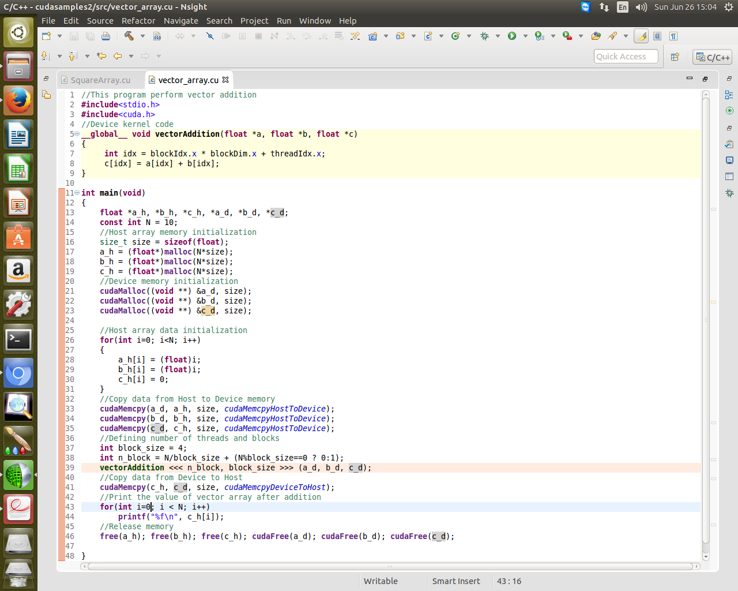Expand the Run button dropdown arrow
Viewport: 738px width, 591px height.
[525, 36]
